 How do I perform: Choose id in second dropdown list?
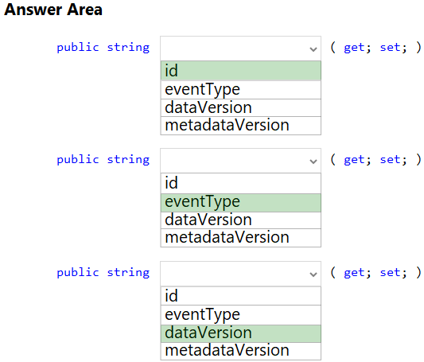tap(241, 183)
